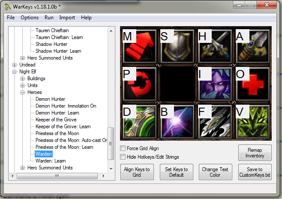Click Change Text Color button
The height and width of the screenshot is (199, 282).
215,172
